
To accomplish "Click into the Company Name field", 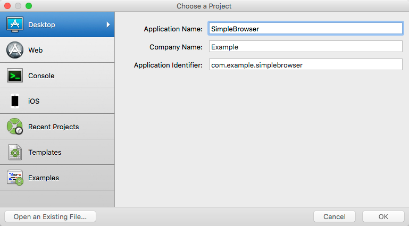I will (x=305, y=47).
